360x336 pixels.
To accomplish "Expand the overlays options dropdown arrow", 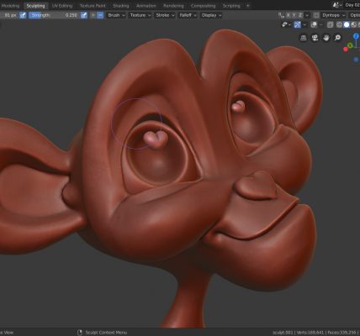I will (x=321, y=25).
